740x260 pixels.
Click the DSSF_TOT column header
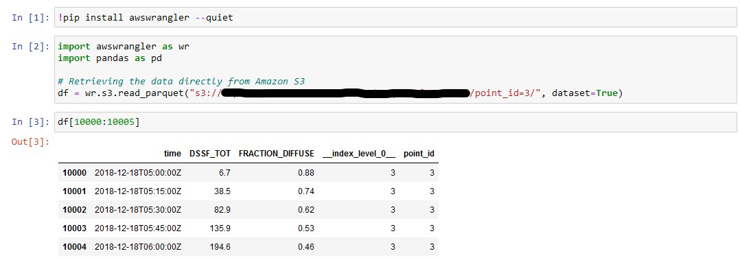(210, 154)
